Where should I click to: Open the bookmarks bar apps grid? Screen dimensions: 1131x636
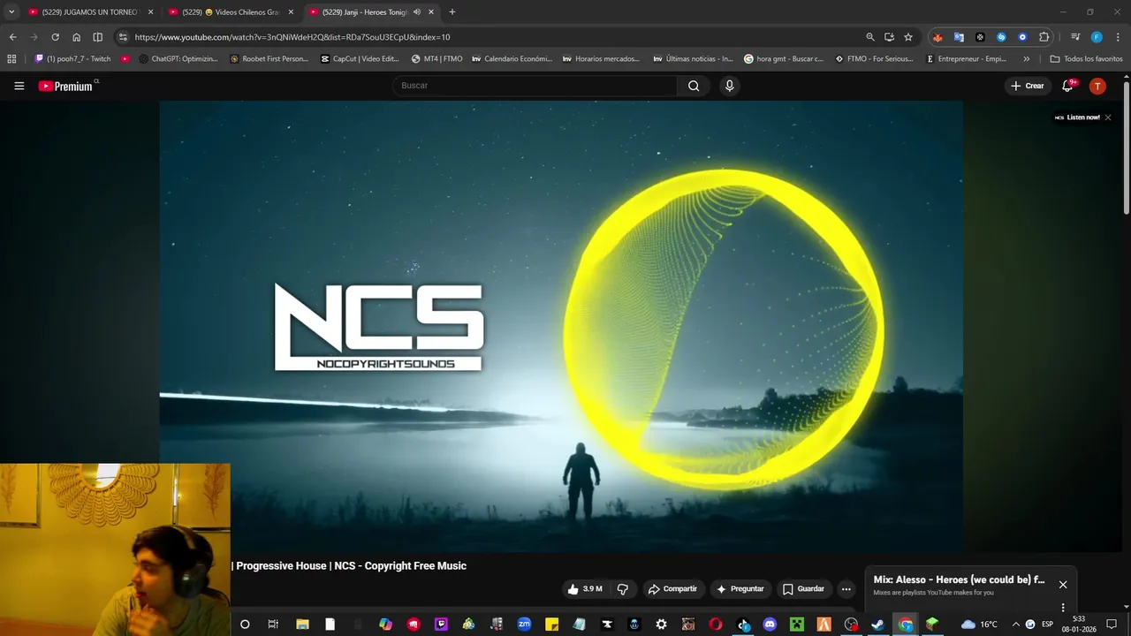[11, 59]
